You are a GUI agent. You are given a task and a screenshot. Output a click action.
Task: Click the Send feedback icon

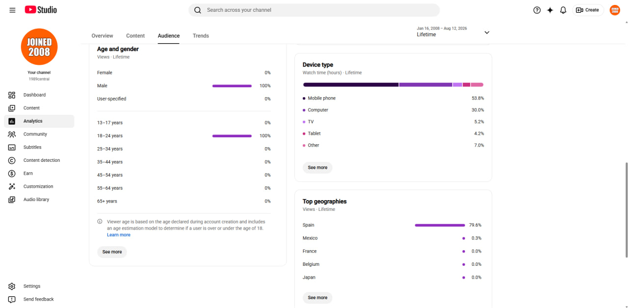click(12, 299)
